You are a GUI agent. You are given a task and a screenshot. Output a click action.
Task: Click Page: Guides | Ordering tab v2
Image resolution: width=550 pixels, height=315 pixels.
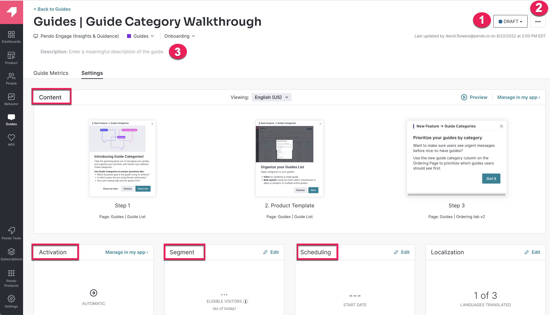coord(456,217)
